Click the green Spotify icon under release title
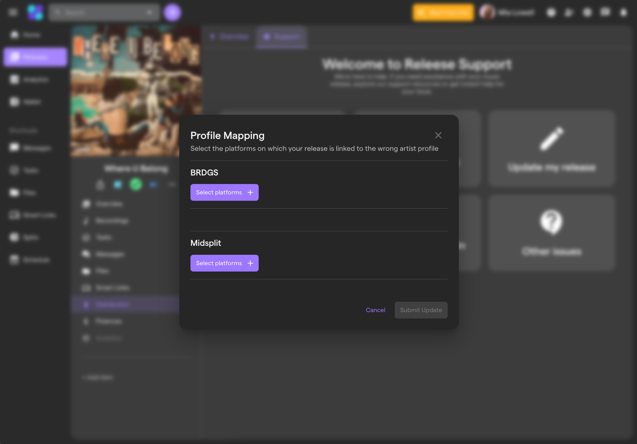637x444 pixels. click(x=136, y=184)
